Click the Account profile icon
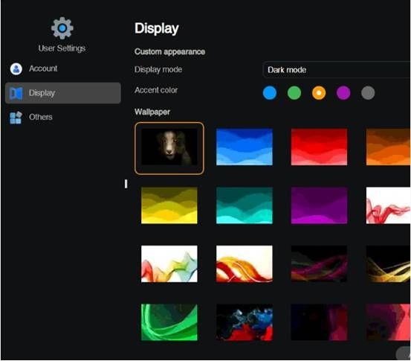Screen dimensions: 411x361 click(x=16, y=69)
